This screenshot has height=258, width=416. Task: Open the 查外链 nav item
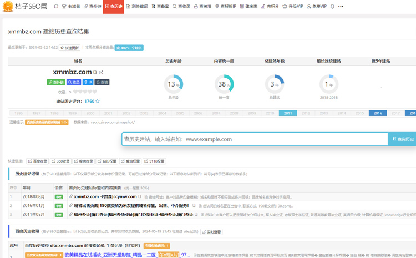(x=92, y=6)
